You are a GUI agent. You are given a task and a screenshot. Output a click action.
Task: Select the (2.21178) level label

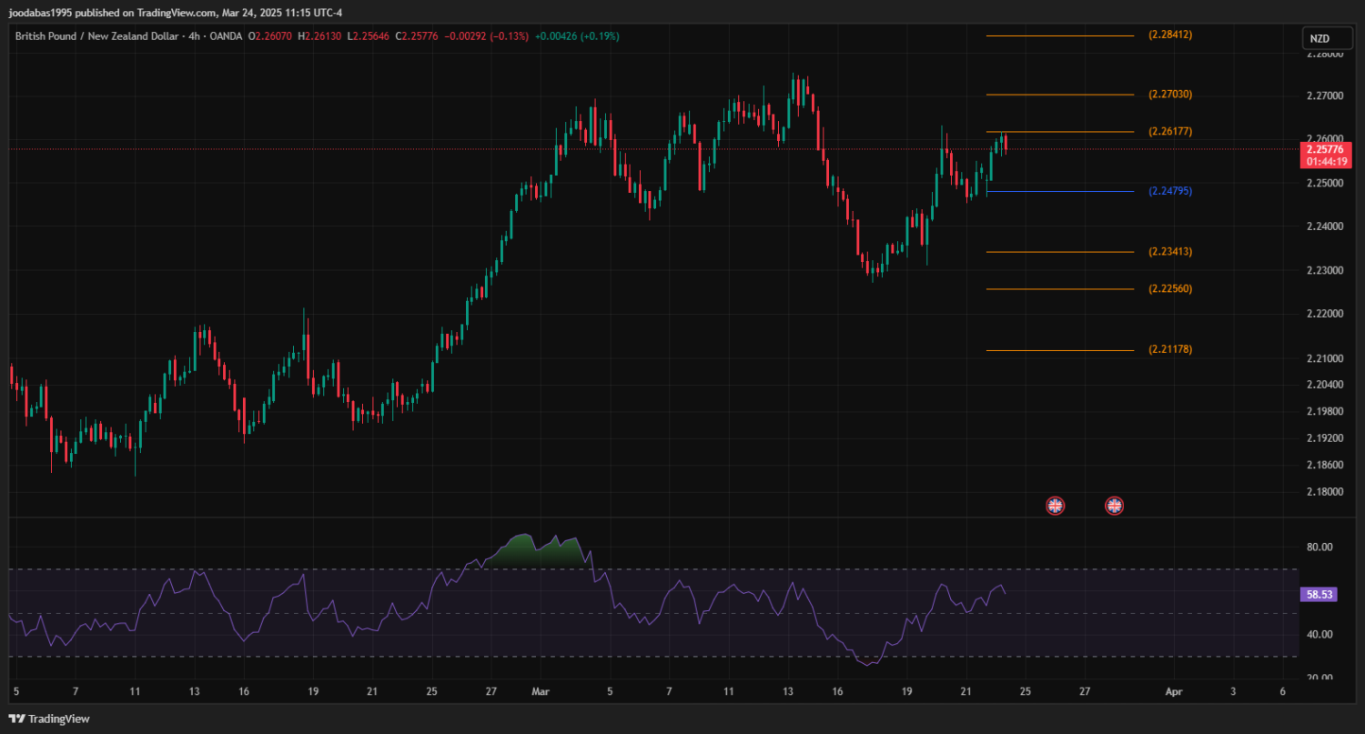click(x=1170, y=349)
